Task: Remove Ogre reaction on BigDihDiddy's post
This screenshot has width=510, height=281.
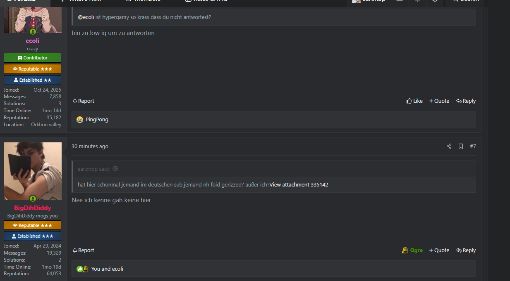Action: (412, 250)
